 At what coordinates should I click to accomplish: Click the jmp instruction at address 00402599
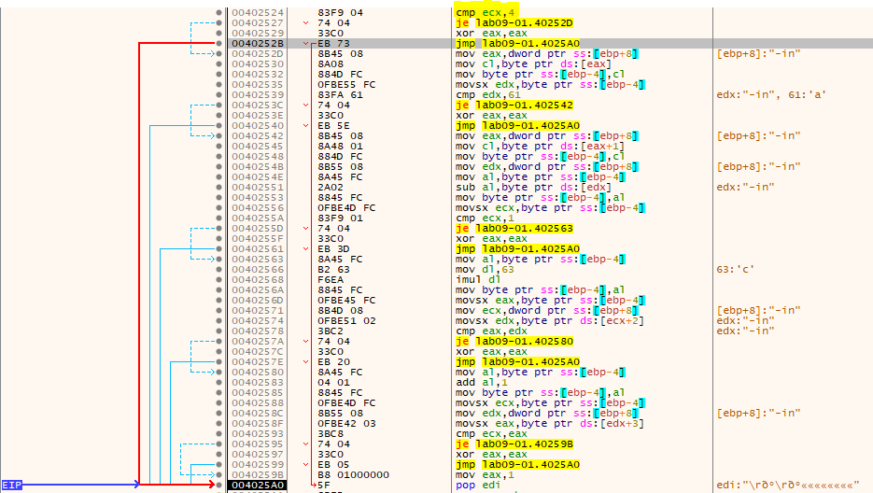pos(517,465)
